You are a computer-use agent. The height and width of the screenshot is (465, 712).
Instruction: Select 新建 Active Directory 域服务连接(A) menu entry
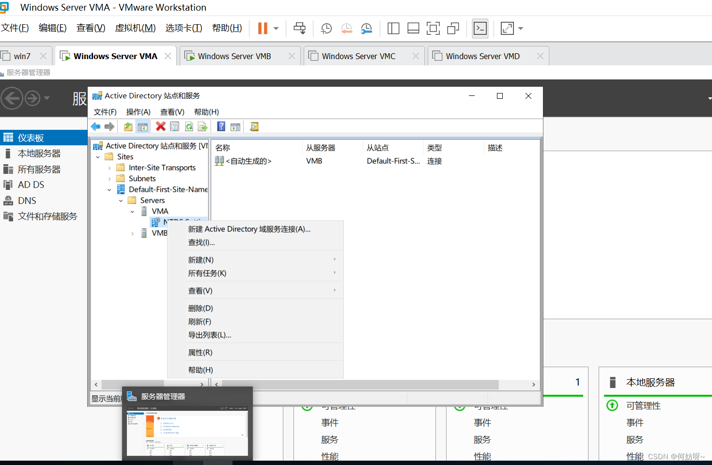coord(249,229)
